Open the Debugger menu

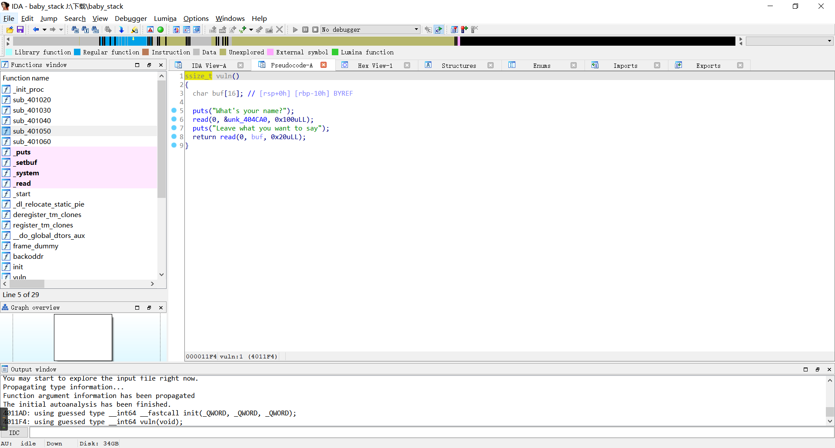(130, 18)
